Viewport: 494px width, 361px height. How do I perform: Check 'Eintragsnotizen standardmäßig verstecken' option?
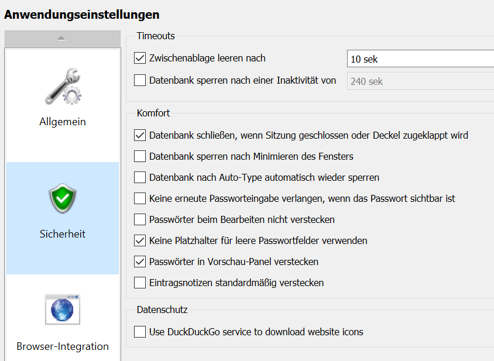click(x=140, y=283)
